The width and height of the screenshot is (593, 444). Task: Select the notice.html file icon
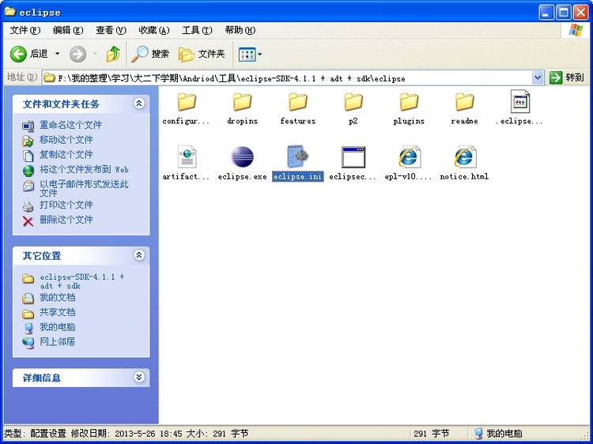coord(464,158)
